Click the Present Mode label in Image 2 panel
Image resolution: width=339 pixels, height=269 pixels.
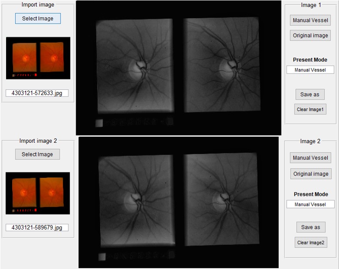[x=311, y=194]
